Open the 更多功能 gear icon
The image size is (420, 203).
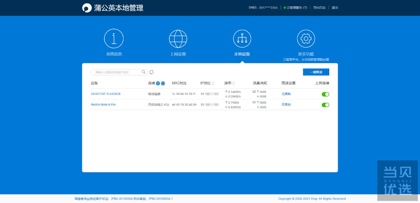(306, 39)
